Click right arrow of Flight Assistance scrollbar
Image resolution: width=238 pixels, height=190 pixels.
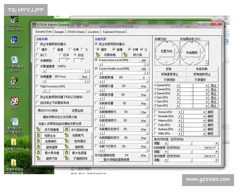click(88, 91)
